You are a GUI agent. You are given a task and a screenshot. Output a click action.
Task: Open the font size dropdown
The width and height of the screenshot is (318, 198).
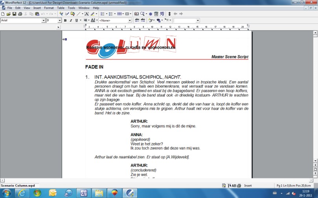(x=60, y=20)
